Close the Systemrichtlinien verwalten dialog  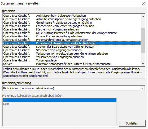tap(144, 3)
